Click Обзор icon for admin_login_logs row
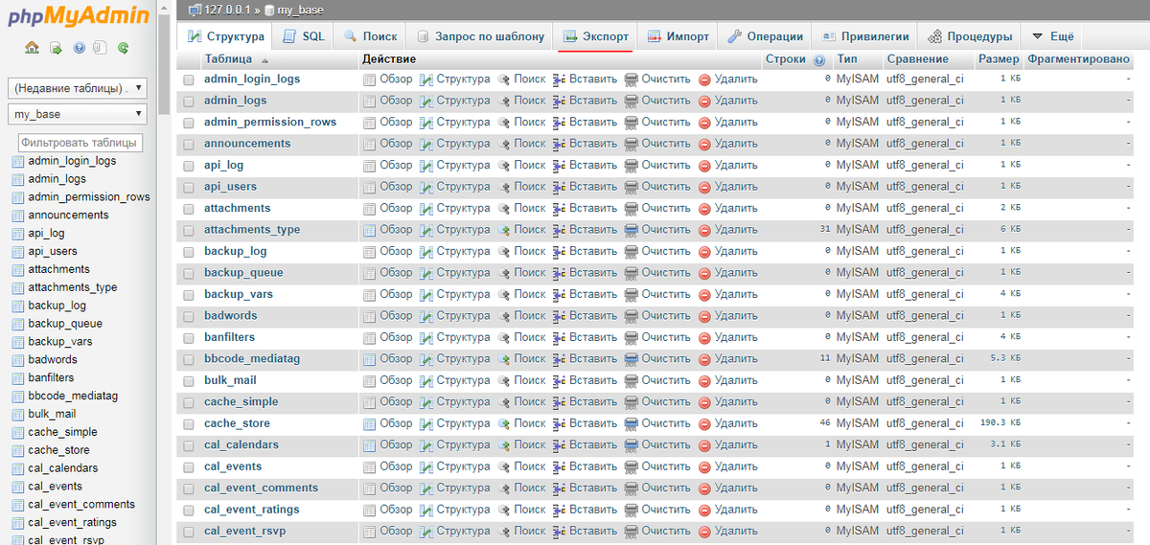Viewport: 1150px width, 545px height. 370,79
